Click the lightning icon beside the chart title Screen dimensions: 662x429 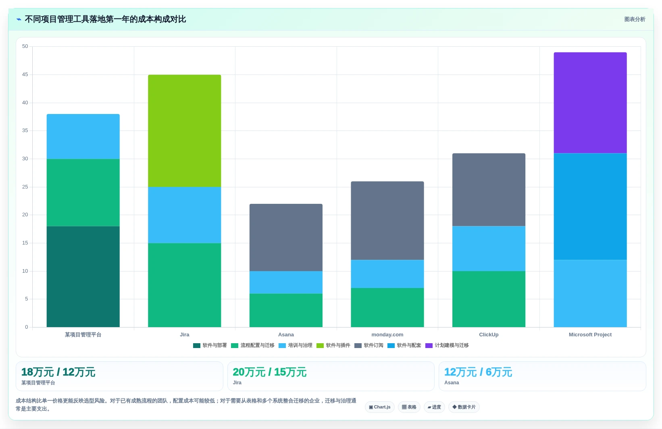pos(19,19)
